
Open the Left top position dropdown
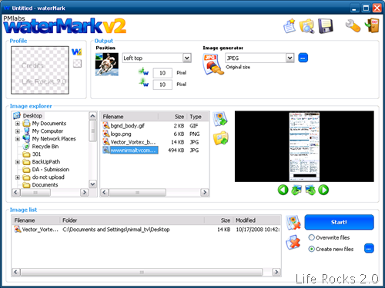187,58
